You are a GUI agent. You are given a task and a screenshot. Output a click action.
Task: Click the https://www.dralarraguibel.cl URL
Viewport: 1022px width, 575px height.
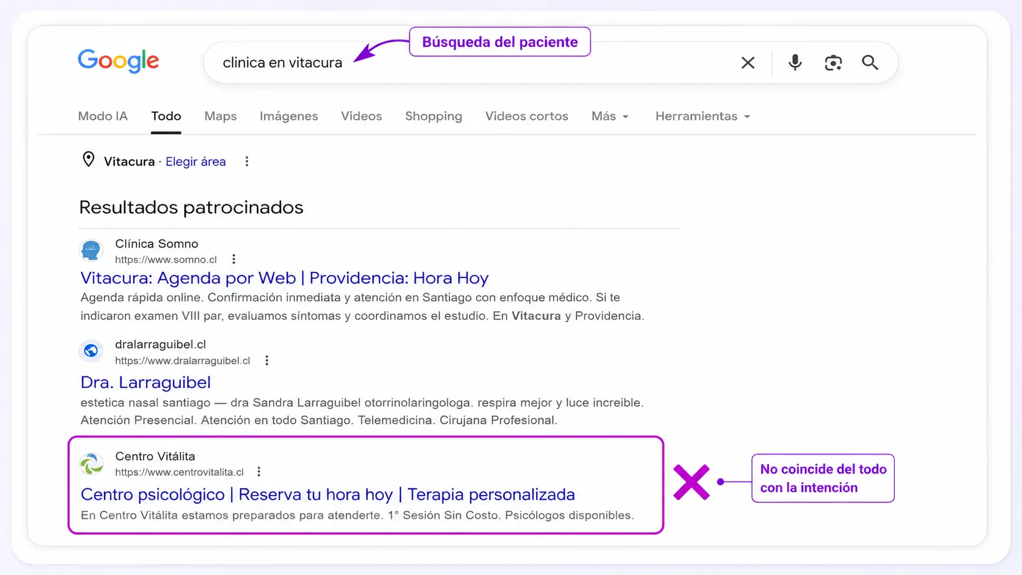click(x=182, y=361)
